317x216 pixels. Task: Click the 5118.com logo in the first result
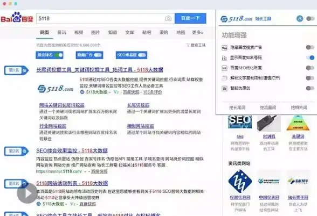click(x=56, y=89)
